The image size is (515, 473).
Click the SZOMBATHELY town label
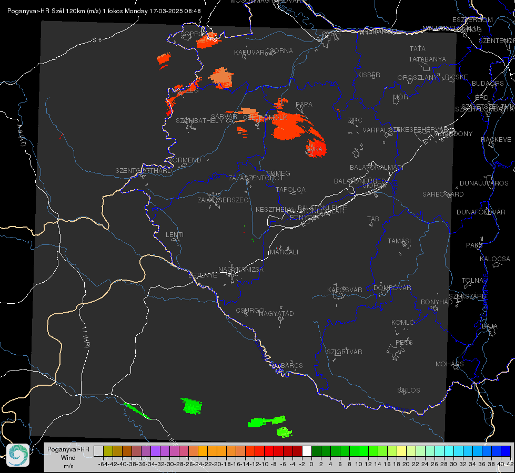(x=199, y=121)
